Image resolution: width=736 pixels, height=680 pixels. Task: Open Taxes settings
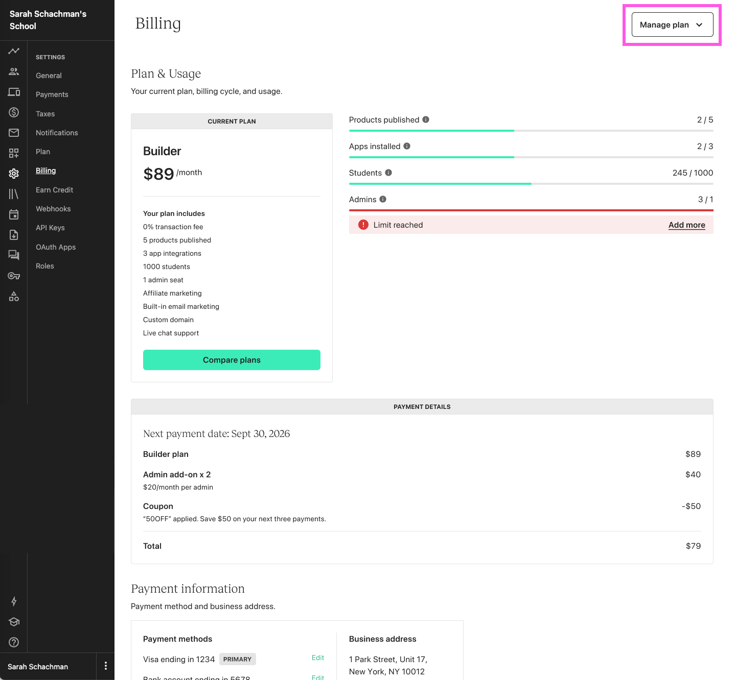coord(45,114)
